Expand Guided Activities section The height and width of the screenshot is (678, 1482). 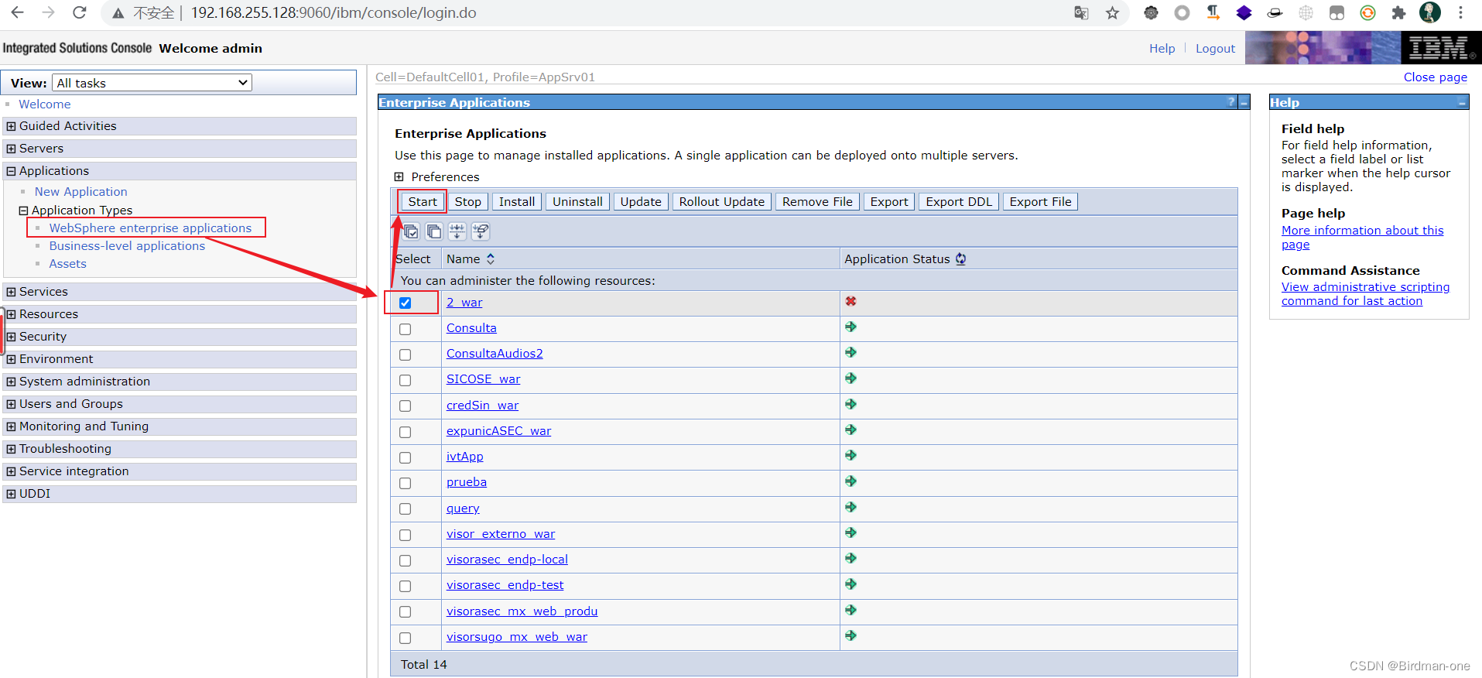click(x=11, y=126)
